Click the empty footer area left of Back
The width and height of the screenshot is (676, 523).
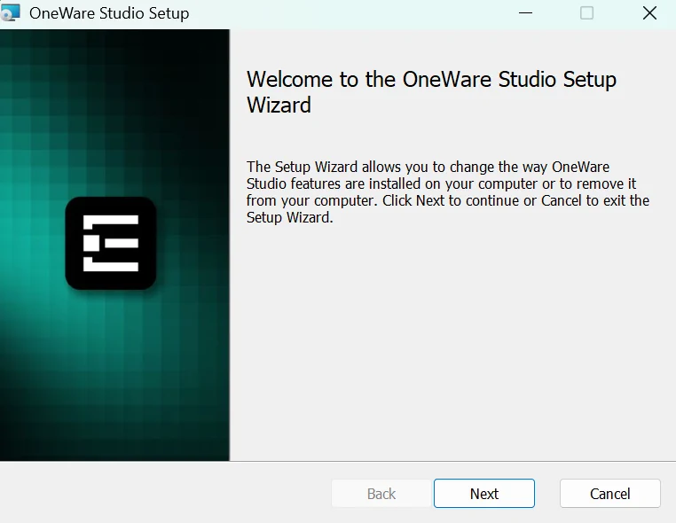160,494
